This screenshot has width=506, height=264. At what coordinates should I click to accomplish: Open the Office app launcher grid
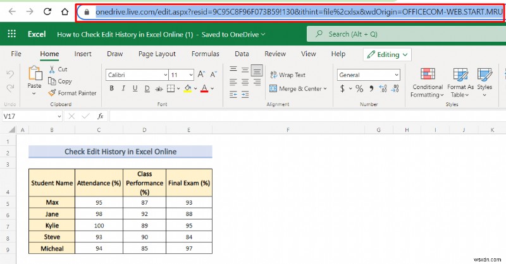(x=11, y=34)
